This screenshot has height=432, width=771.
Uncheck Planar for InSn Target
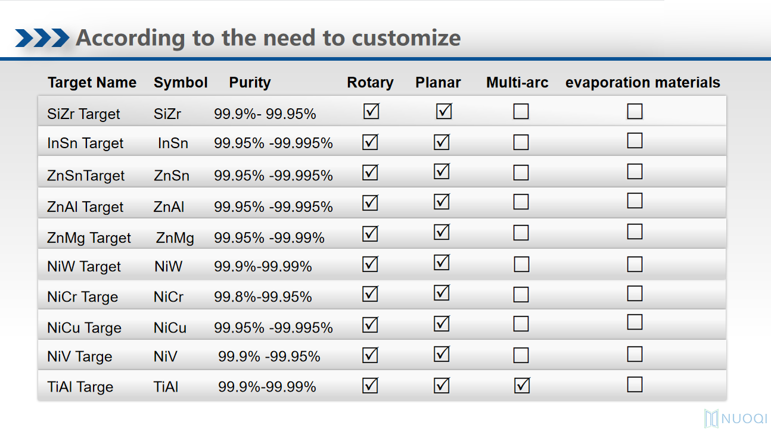click(442, 142)
